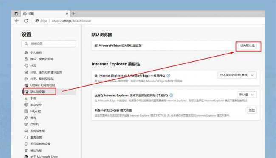276x158 pixels.
Task: Go back to previous page
Action: click(x=17, y=21)
